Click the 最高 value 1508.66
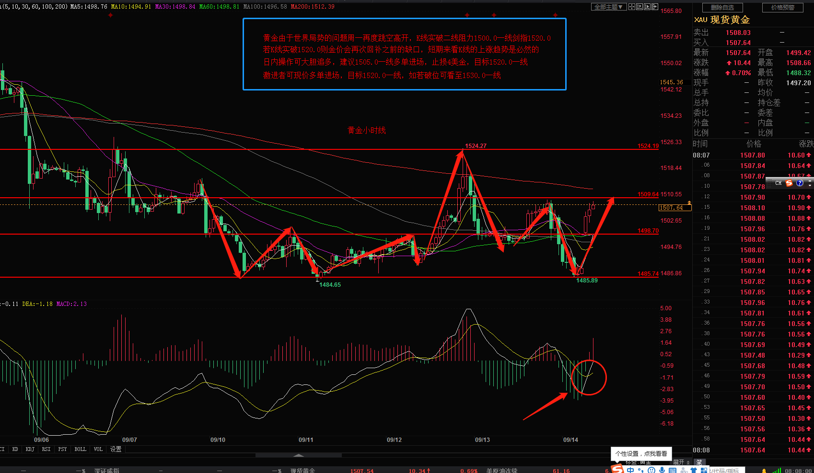 point(799,63)
